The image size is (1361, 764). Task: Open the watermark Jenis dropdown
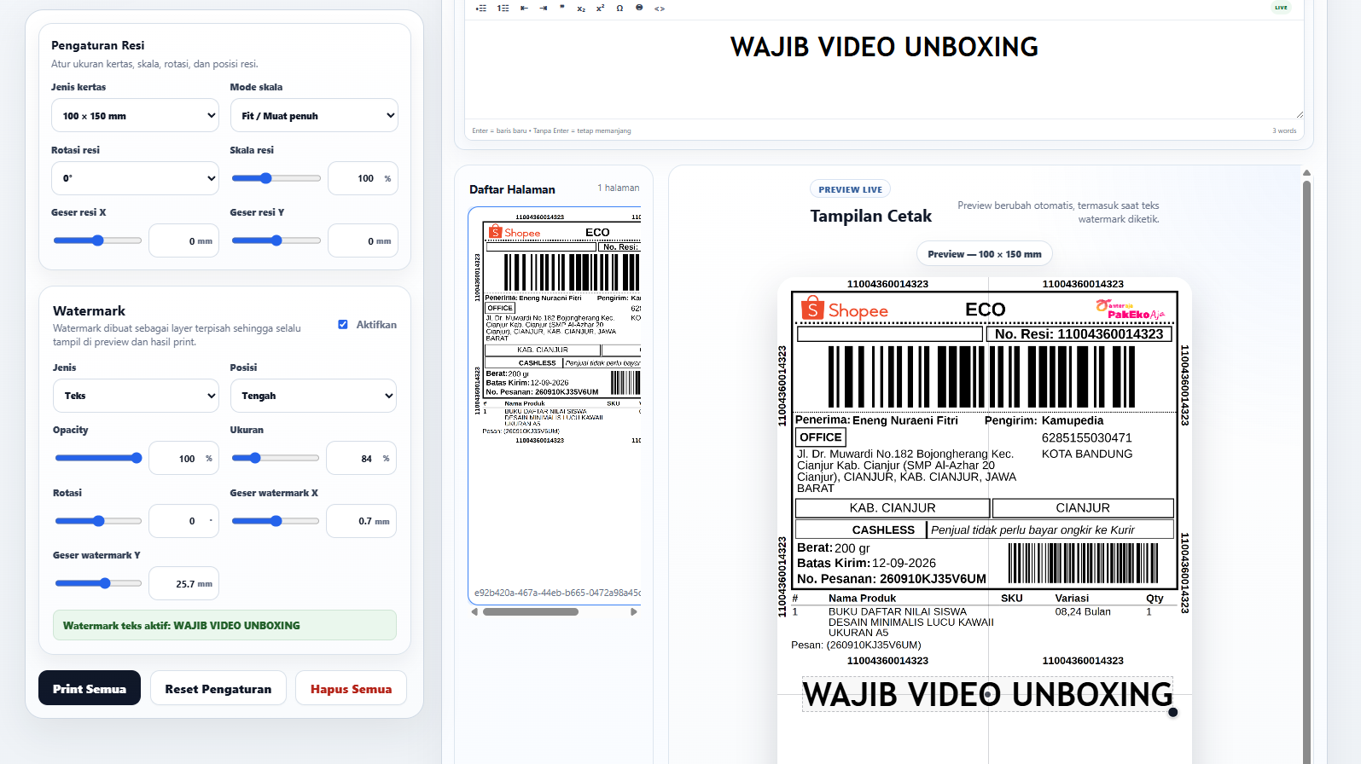[136, 396]
